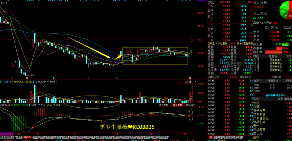Image resolution: width=292 pixels, height=141 pixels.
Task: Open the ASI indicator tab
Action: point(87,137)
